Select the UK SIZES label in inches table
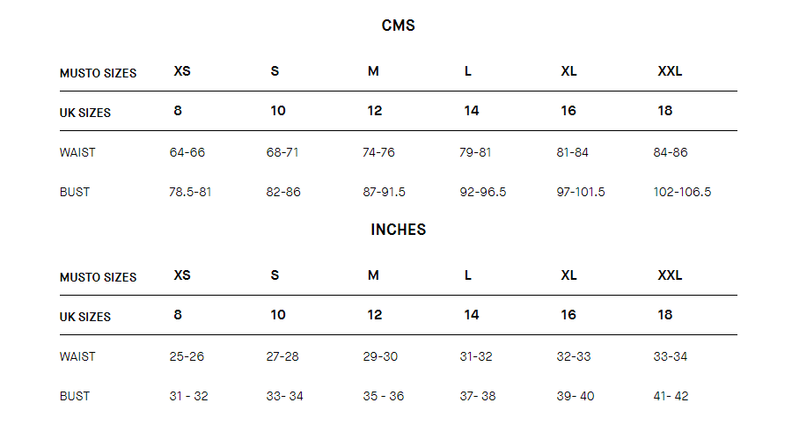This screenshot has height=432, width=792. pyautogui.click(x=84, y=317)
